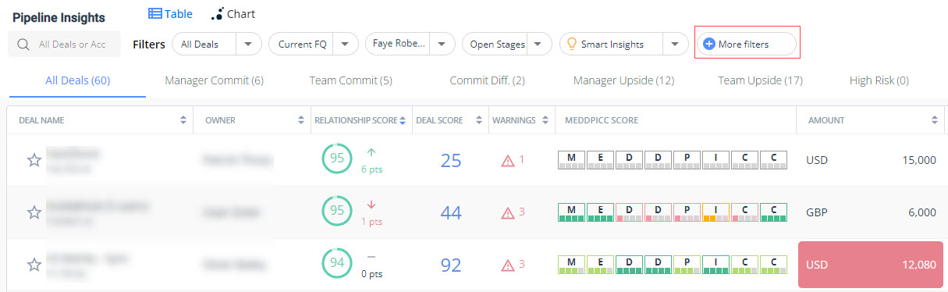Click the More filters button
The width and height of the screenshot is (948, 292).
[x=747, y=44]
